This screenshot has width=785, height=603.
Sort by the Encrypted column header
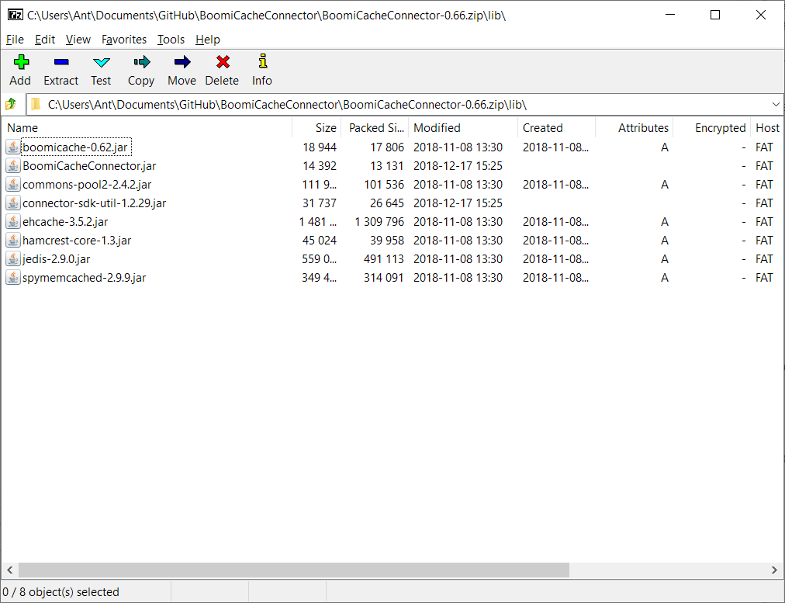[x=712, y=128]
